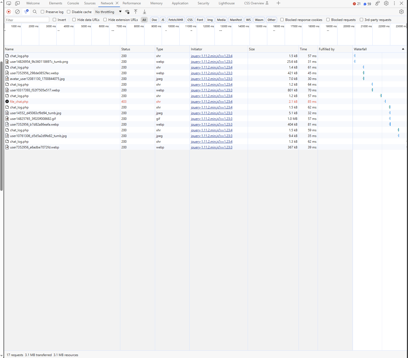
Task: Switch to the Lighthouse tab
Action: point(226,3)
